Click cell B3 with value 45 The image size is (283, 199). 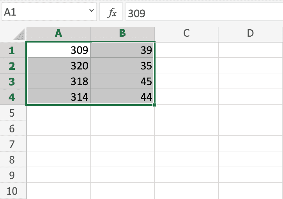tap(122, 82)
